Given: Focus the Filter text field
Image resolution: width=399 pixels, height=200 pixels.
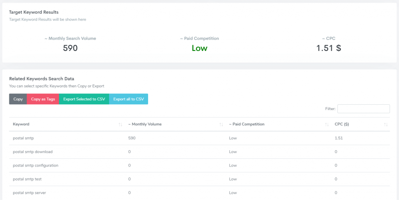Looking at the screenshot, I should click(x=364, y=109).
